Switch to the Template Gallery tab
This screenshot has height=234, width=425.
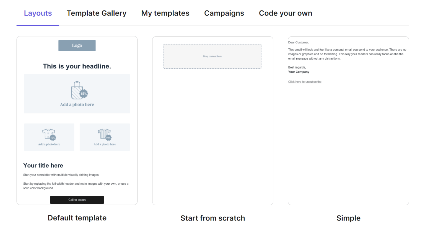[96, 13]
